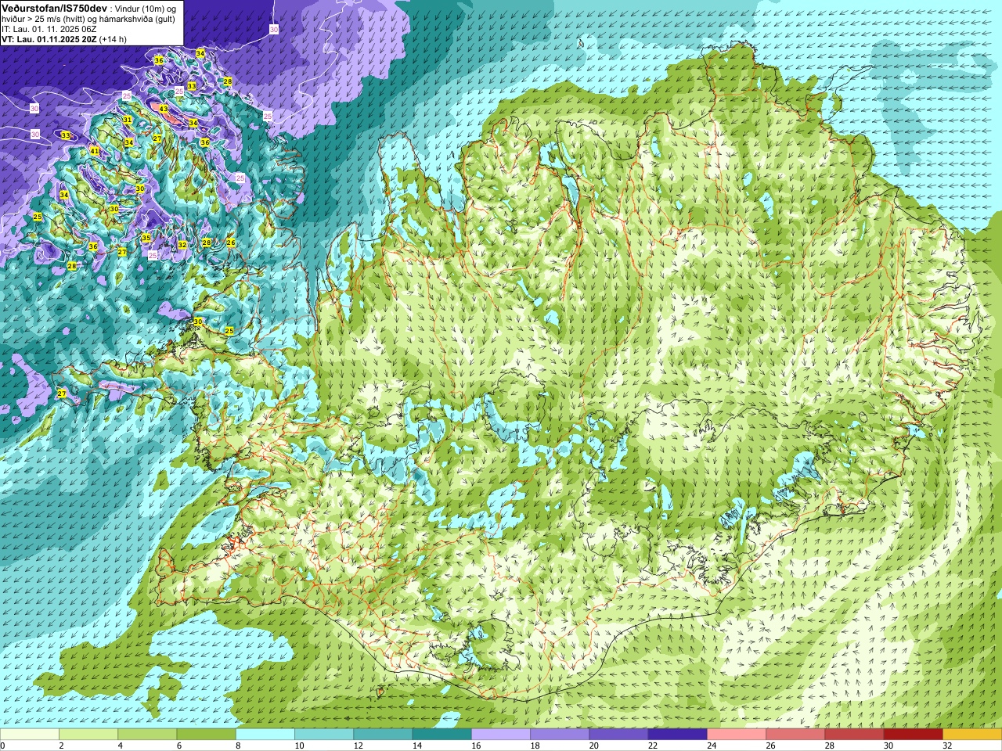This screenshot has width=1002, height=751.
Task: Click the legend scale value 22
Action: click(x=652, y=746)
